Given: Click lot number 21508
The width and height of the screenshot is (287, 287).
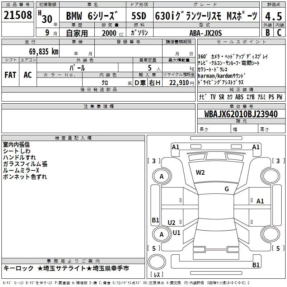Looking at the screenshot, I should click(x=18, y=15).
